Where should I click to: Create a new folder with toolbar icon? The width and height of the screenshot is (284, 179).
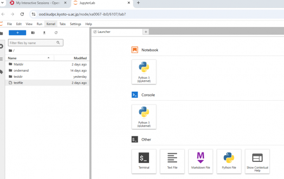(33, 33)
